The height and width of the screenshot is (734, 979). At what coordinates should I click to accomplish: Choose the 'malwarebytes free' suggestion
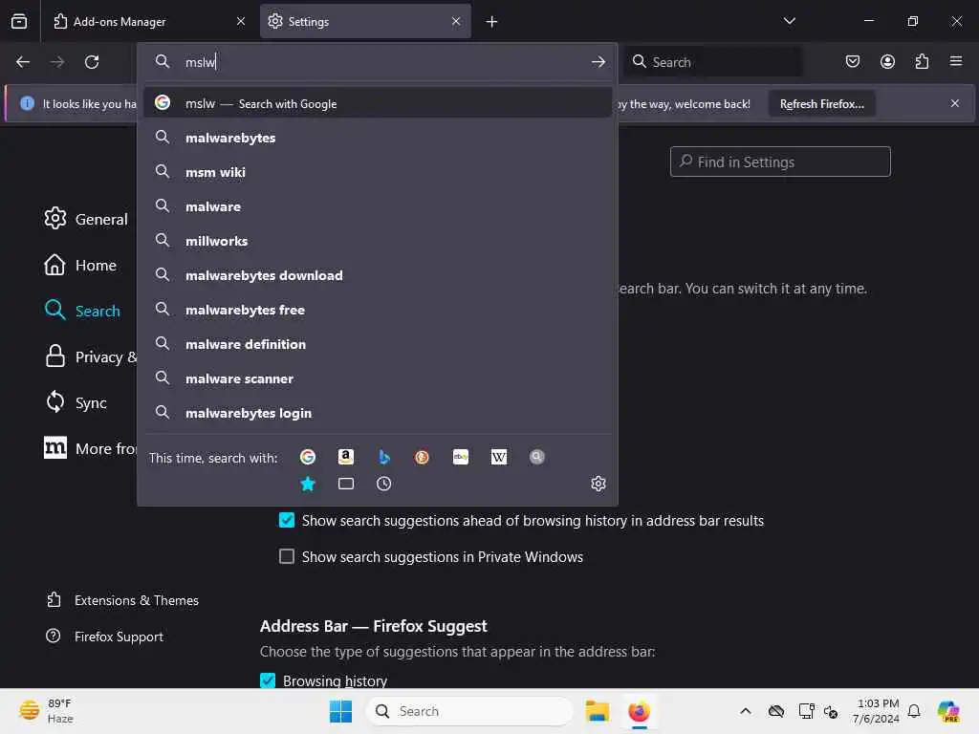[x=377, y=309]
